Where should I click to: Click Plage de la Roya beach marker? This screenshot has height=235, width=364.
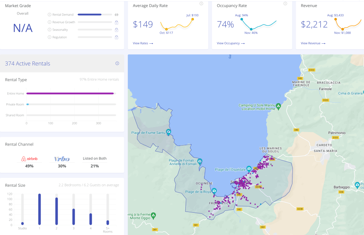[214, 191]
